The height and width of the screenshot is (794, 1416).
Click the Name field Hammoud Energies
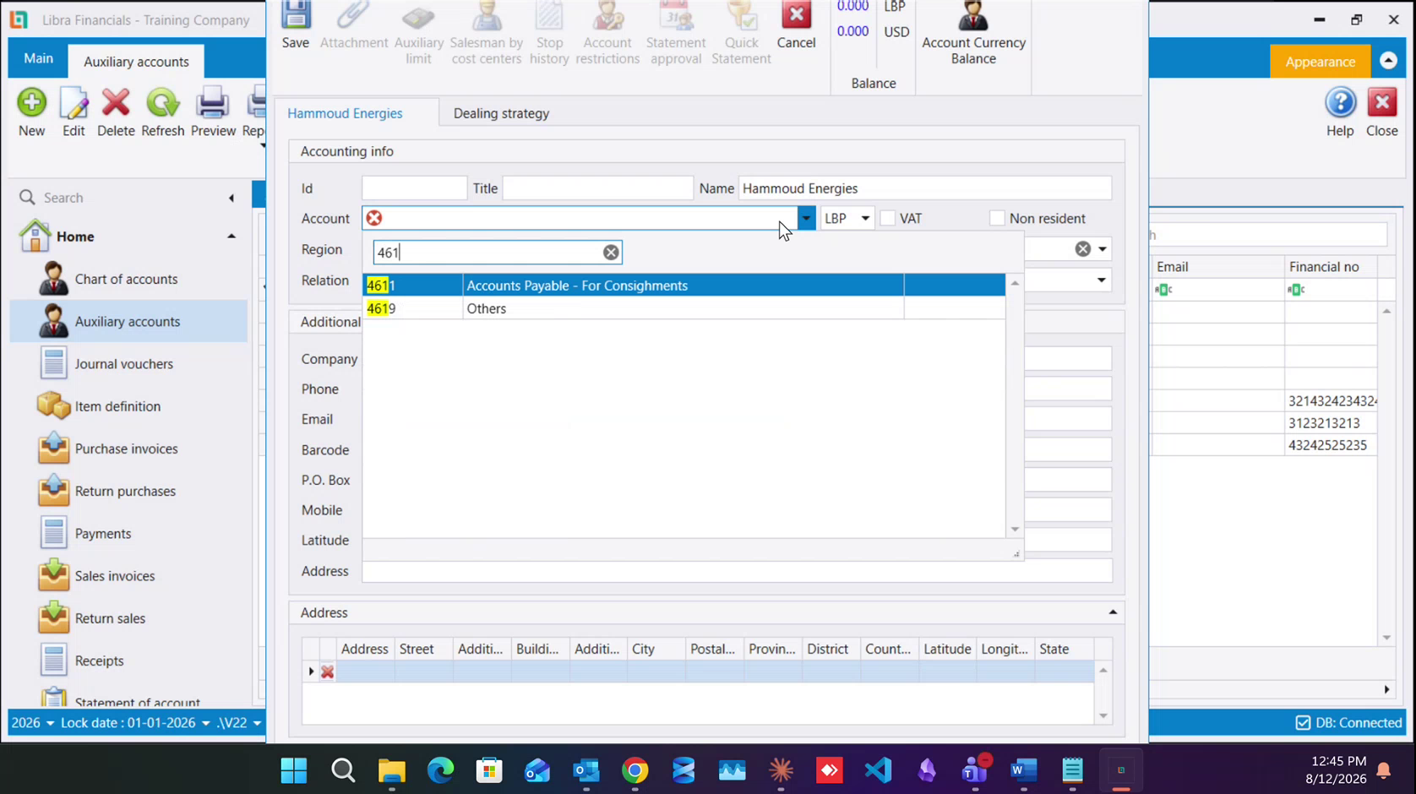pos(924,188)
